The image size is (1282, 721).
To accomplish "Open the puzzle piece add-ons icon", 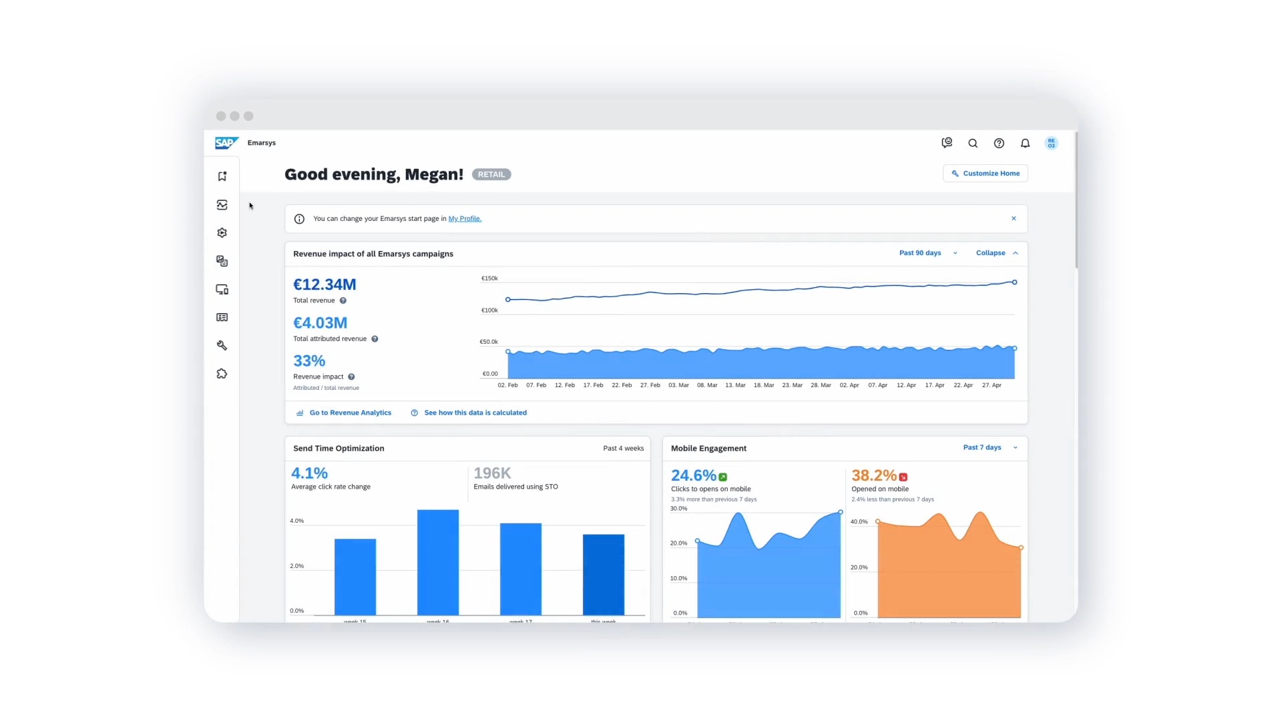I will 222,374.
